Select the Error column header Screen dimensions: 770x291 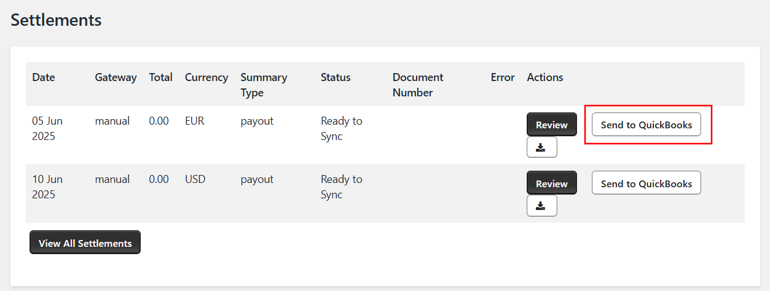coord(503,77)
